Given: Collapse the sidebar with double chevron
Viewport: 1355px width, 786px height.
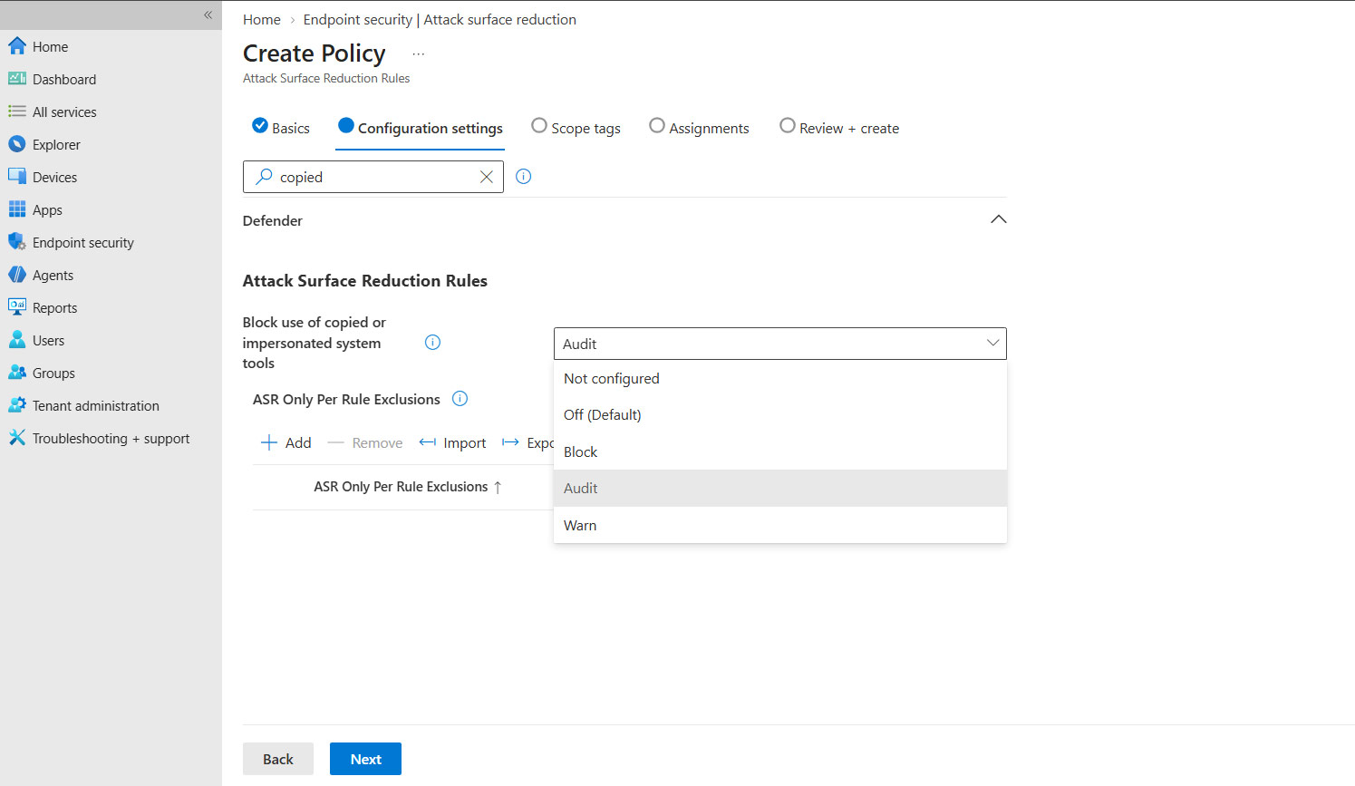Looking at the screenshot, I should (208, 15).
